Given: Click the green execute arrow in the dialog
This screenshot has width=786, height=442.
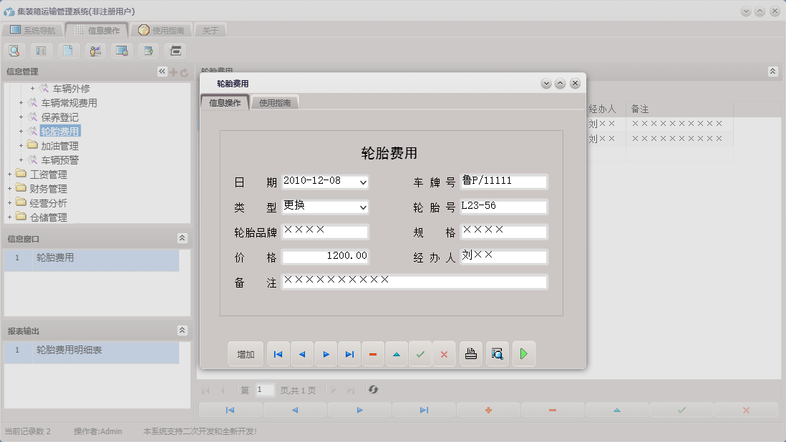Looking at the screenshot, I should coord(523,353).
